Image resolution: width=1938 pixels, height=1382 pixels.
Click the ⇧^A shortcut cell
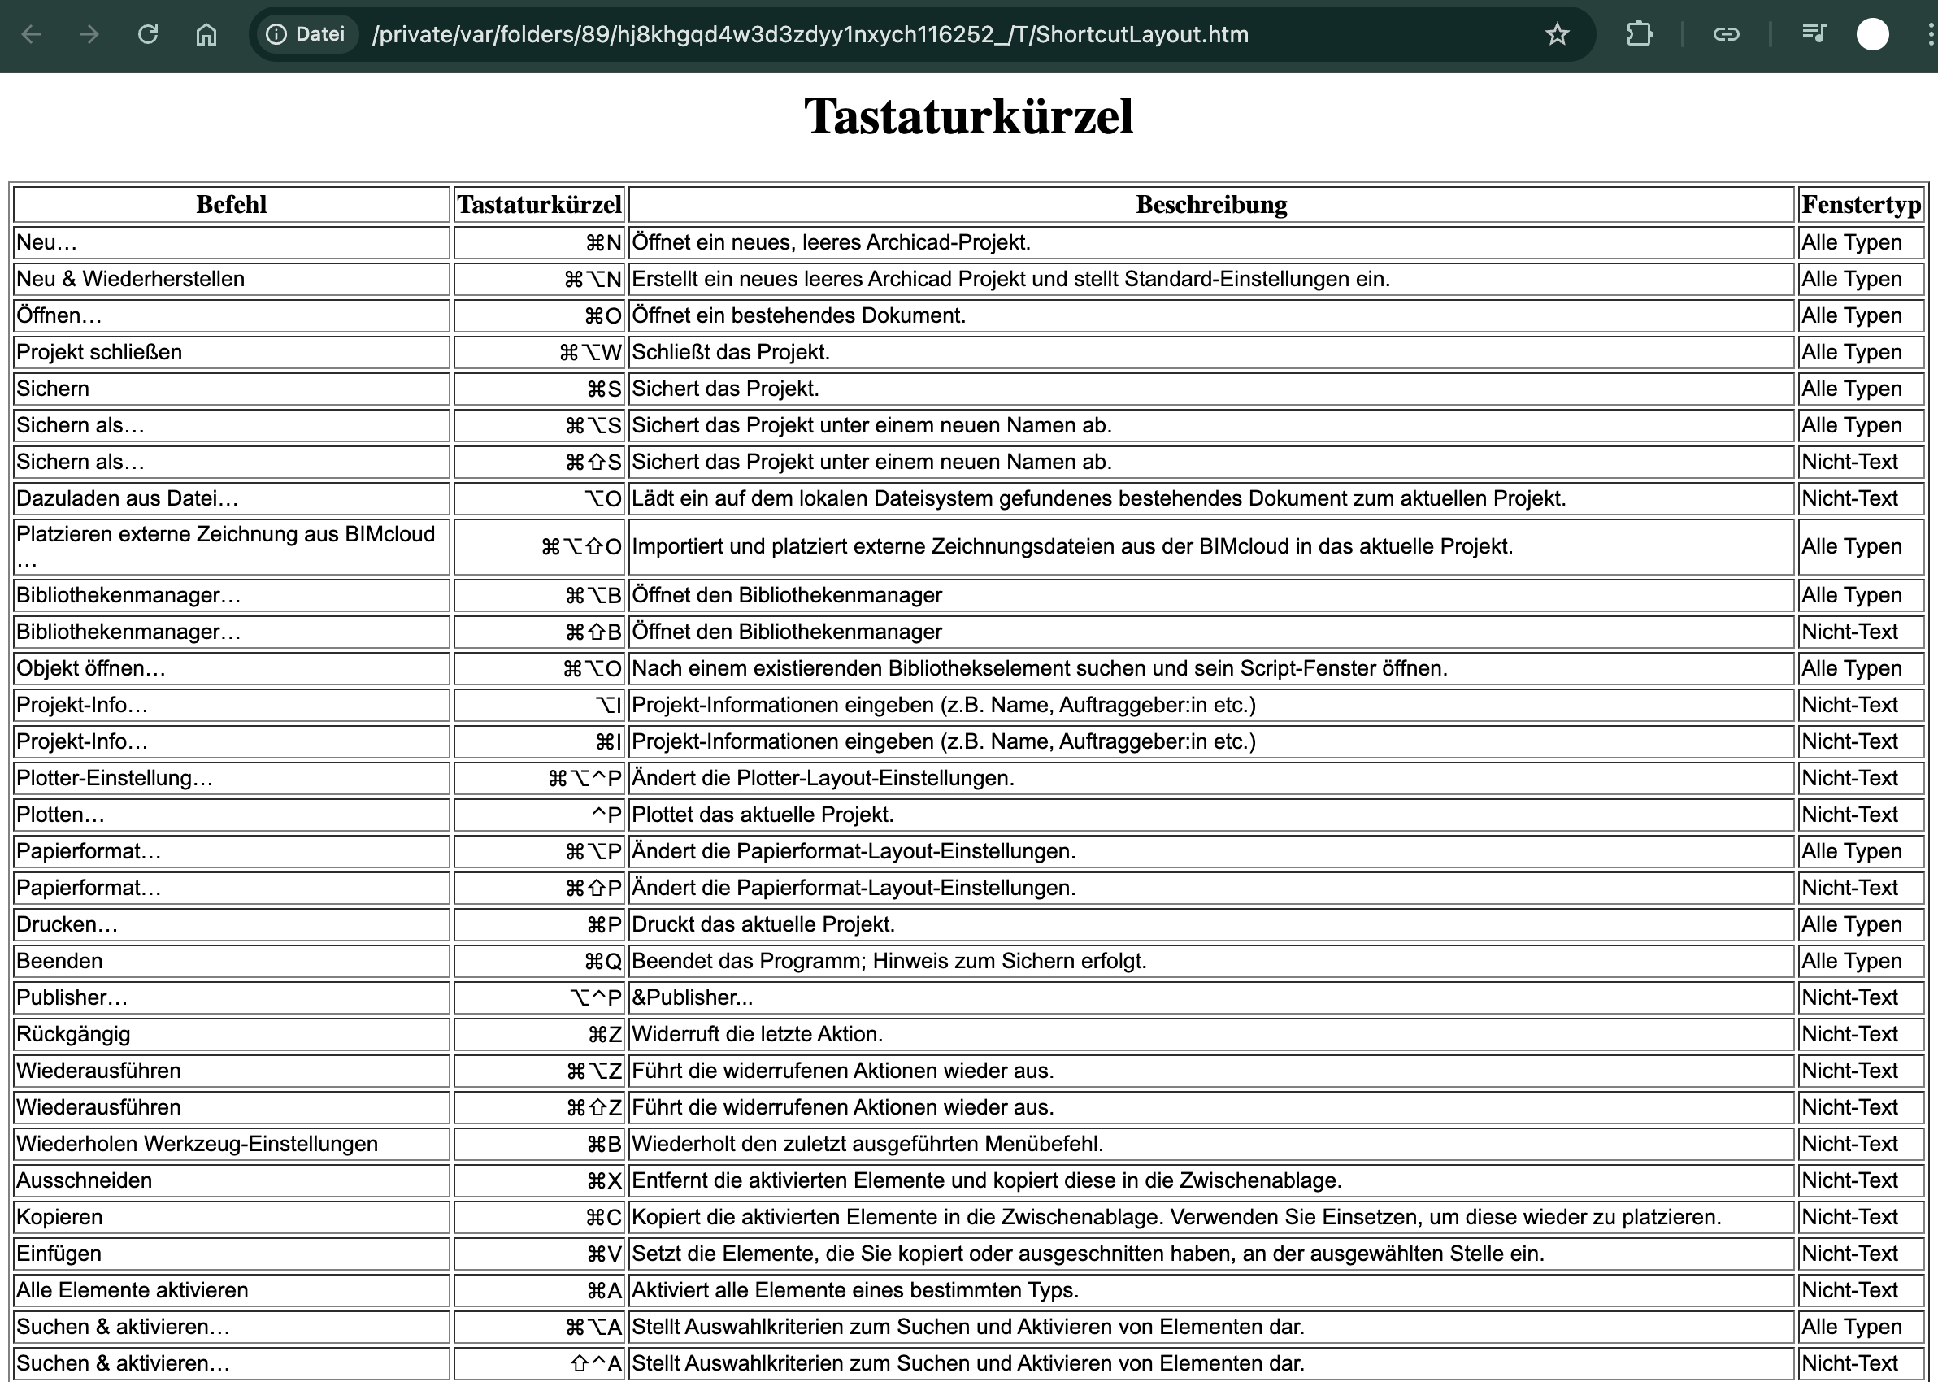click(540, 1364)
